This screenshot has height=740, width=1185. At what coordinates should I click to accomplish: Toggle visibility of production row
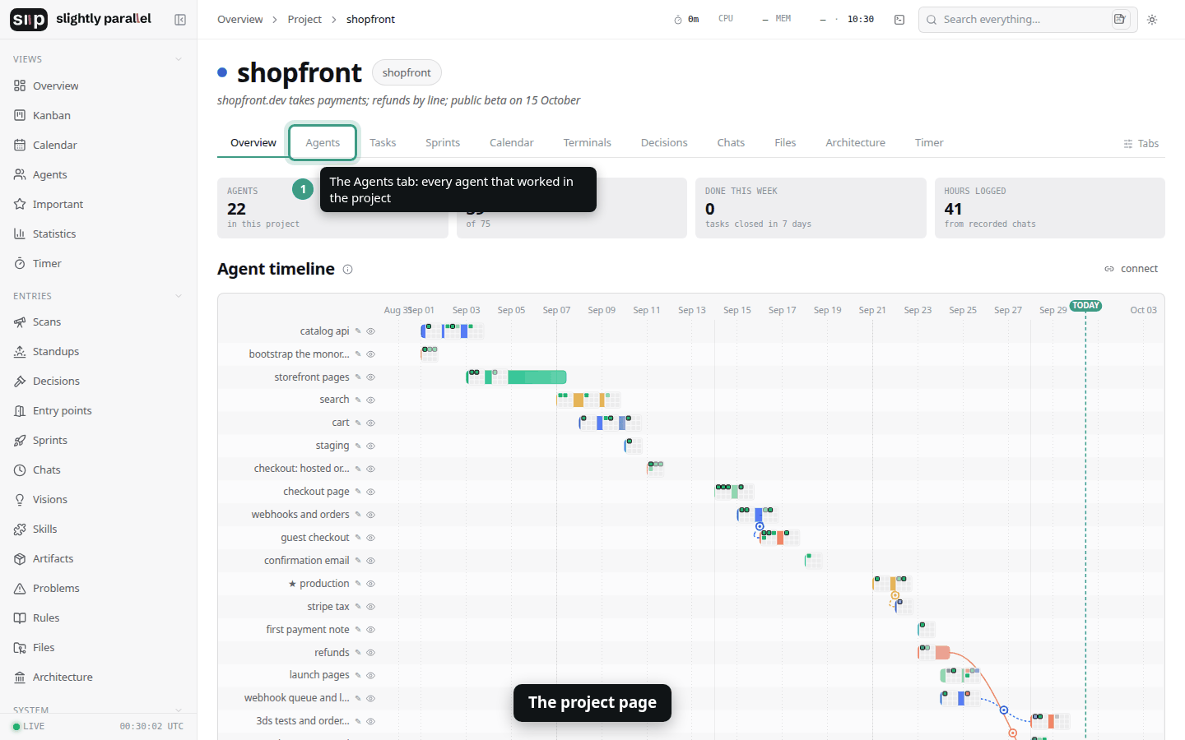point(371,584)
